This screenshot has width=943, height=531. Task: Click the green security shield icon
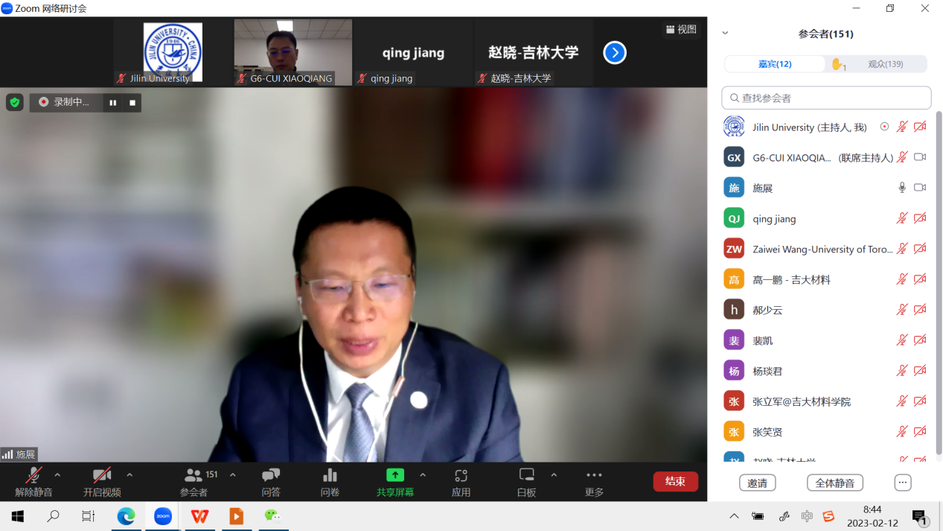pyautogui.click(x=15, y=102)
